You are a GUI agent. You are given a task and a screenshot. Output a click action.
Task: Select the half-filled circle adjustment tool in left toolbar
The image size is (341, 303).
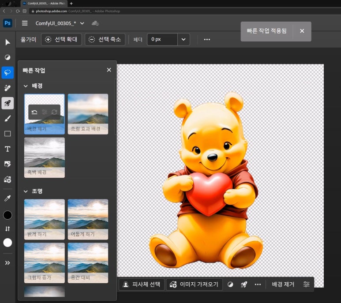pyautogui.click(x=7, y=57)
